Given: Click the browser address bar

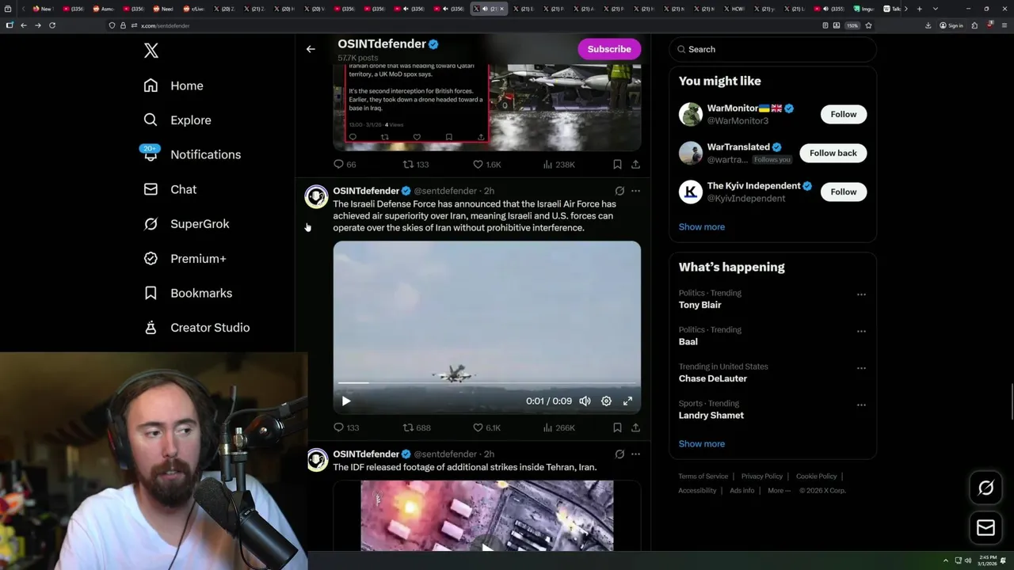Looking at the screenshot, I should 459,25.
